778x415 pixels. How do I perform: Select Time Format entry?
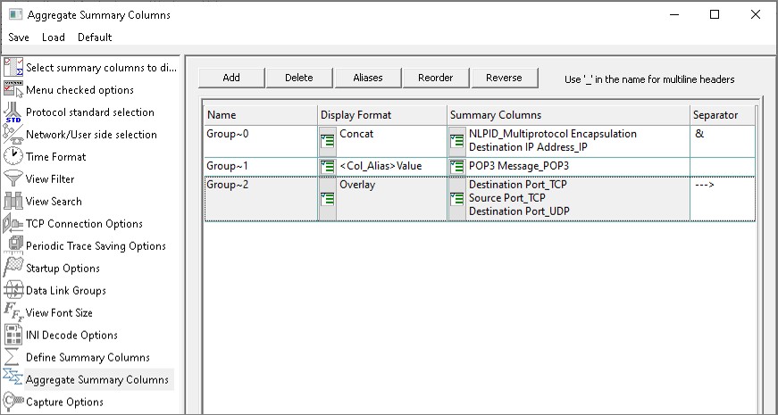tap(56, 157)
